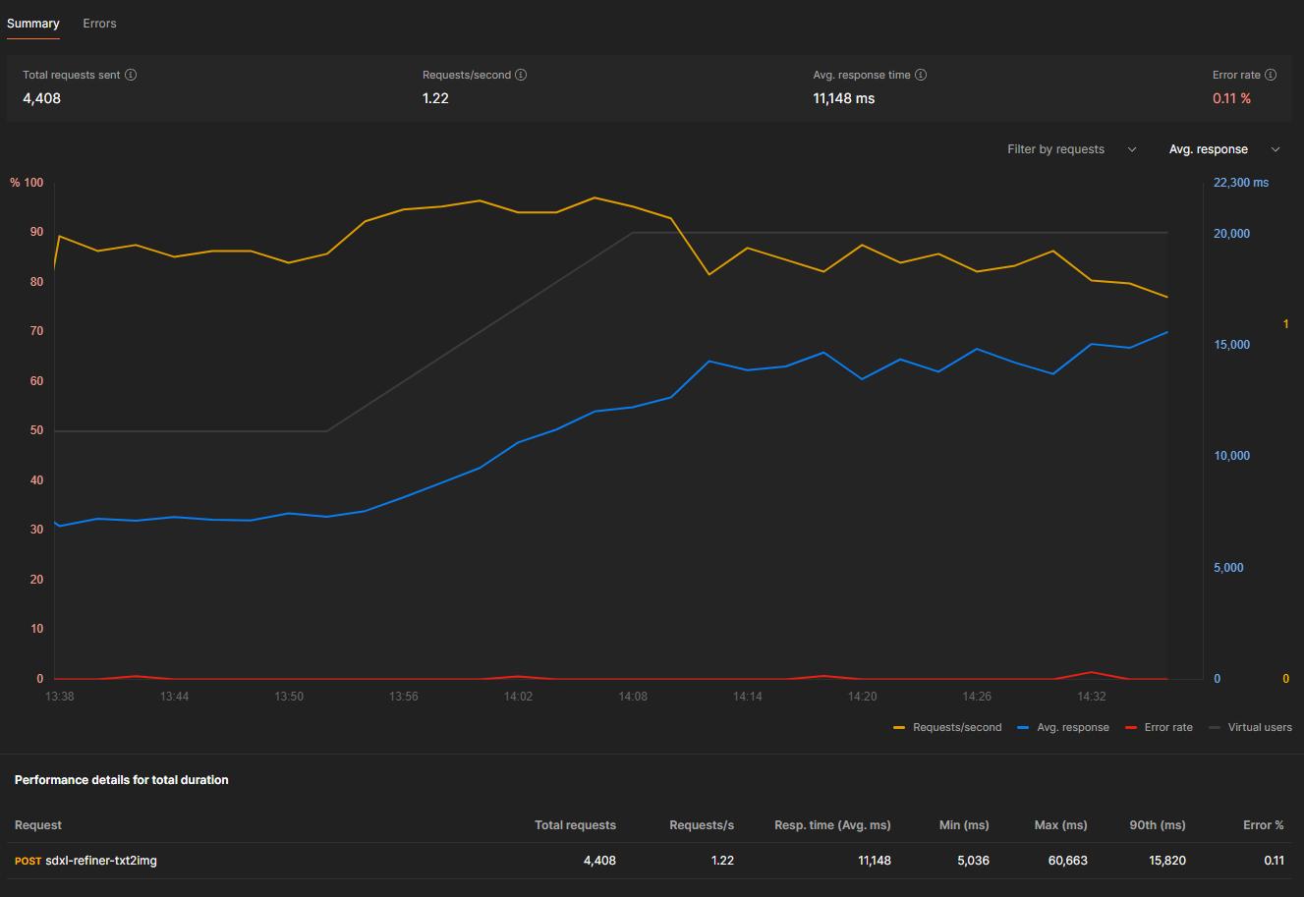The image size is (1304, 897).
Task: Click the Requests/s column header
Action: [702, 825]
